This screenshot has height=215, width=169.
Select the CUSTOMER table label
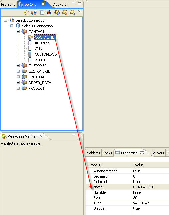(x=38, y=66)
